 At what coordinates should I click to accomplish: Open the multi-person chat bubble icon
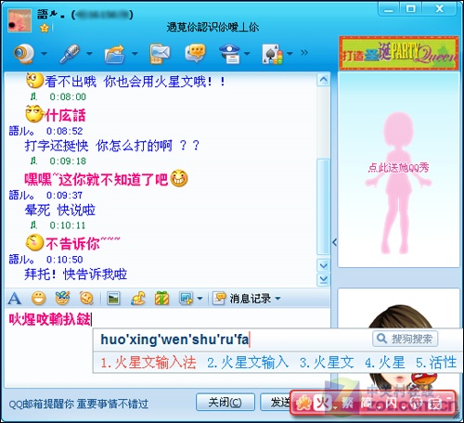pos(195,53)
